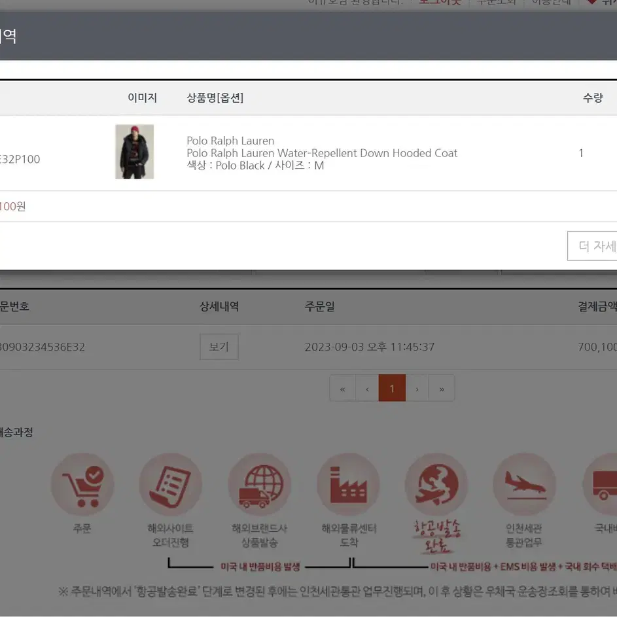Click the 이미지 column header
Image resolution: width=617 pixels, height=617 pixels.
(x=143, y=97)
